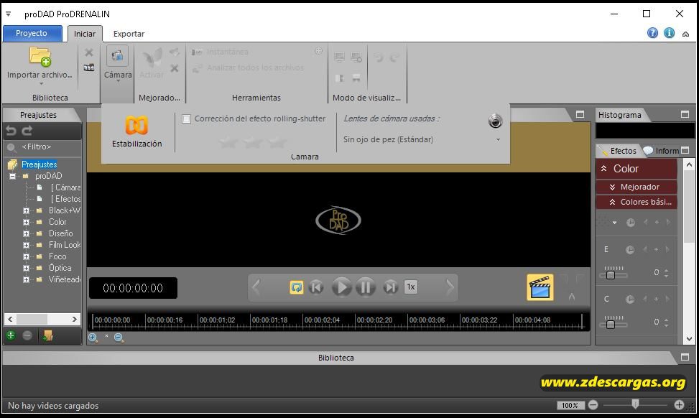This screenshot has width=699, height=418.
Task: Click the left arrow in playback bar
Action: tap(256, 287)
